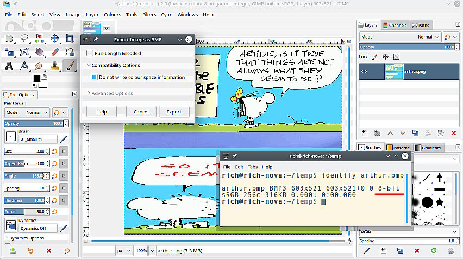463x259 pixels.
Task: Select the Paintbrush tool
Action: click(x=70, y=66)
